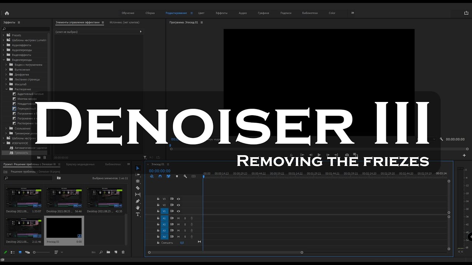Switch project panel to freeform view

click(27, 252)
